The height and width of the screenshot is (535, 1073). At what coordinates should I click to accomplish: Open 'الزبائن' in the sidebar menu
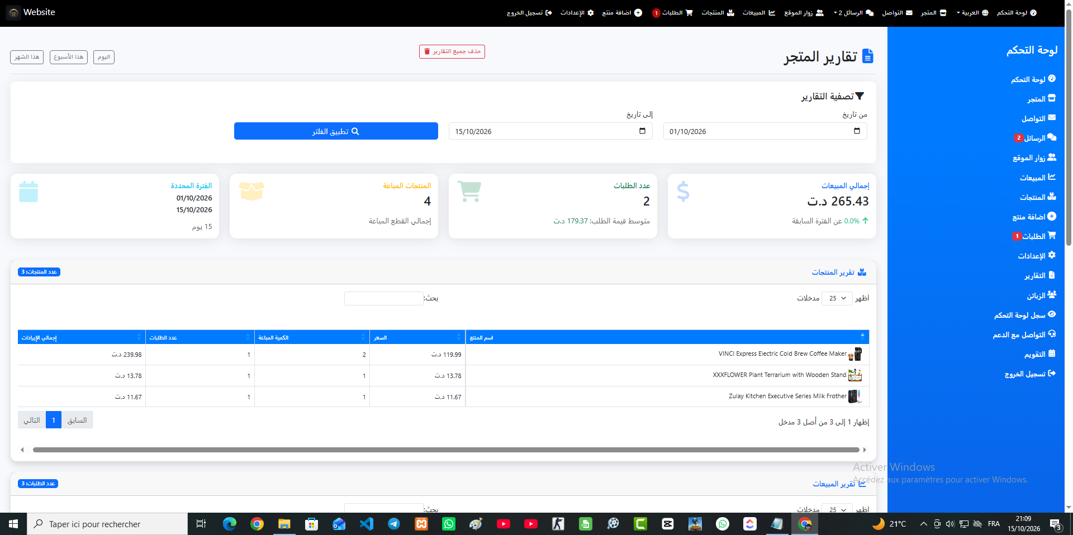coord(1041,295)
